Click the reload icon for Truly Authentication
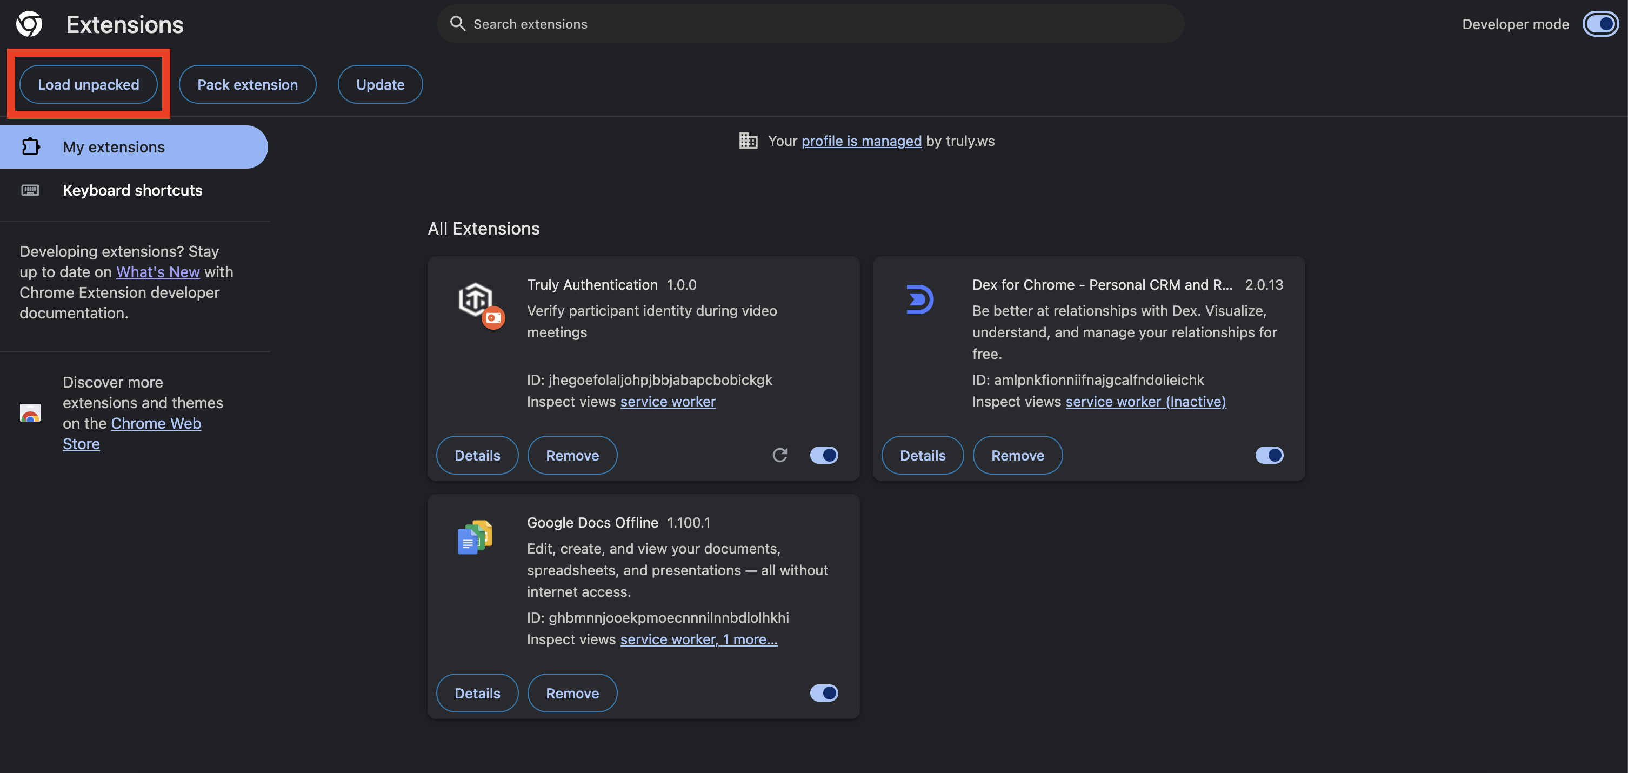1628x773 pixels. click(779, 455)
